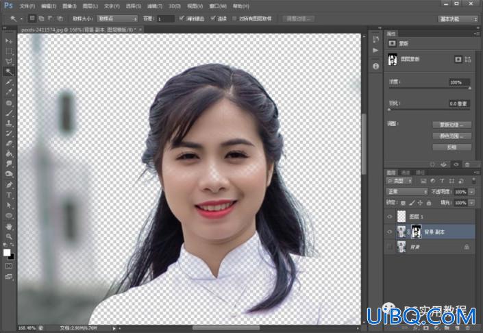Filter layers by shape layer icon
The width and height of the screenshot is (483, 333).
pos(451,181)
